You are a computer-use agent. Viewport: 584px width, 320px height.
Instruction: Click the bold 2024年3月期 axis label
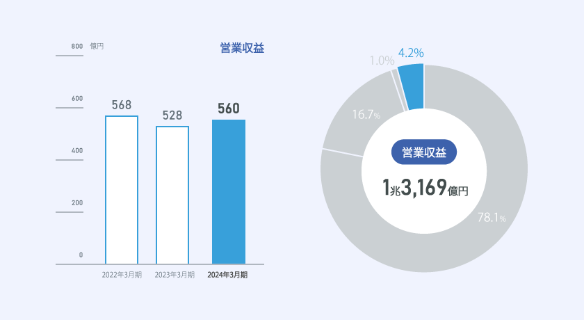pos(227,275)
